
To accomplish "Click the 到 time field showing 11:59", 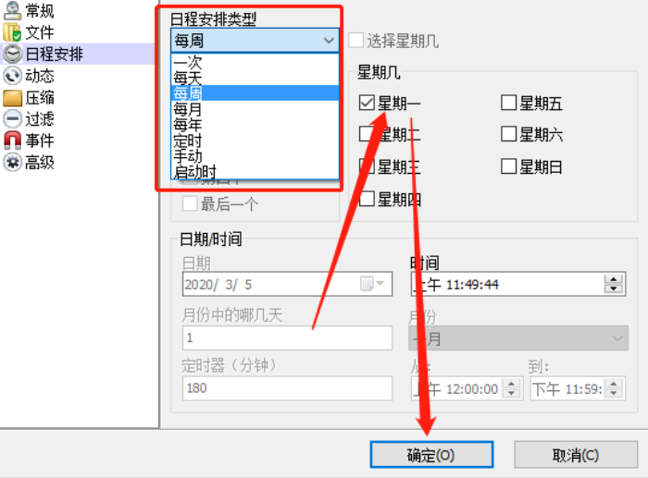I will click(578, 388).
